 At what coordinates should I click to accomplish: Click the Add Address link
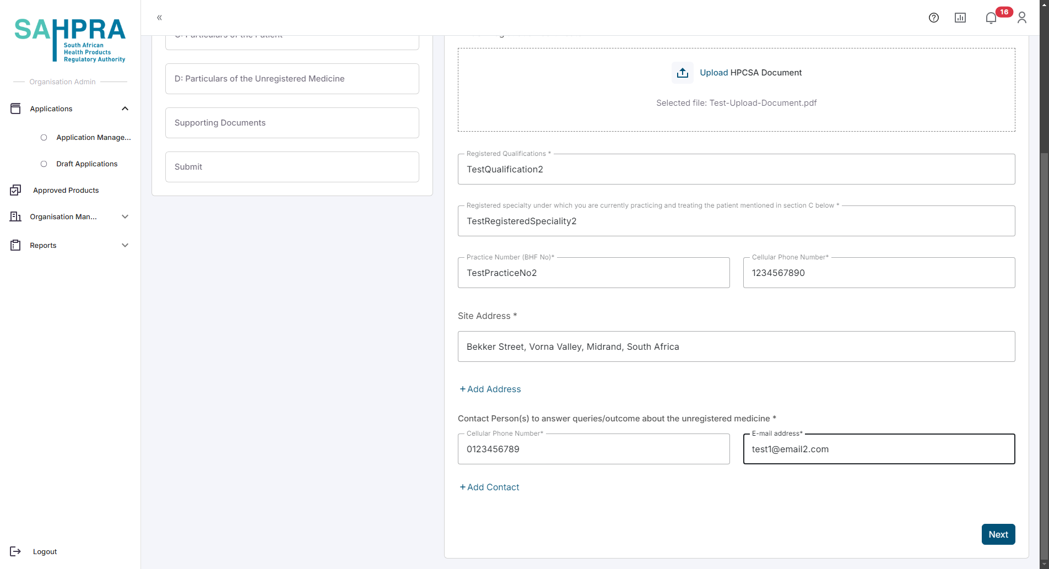(490, 389)
